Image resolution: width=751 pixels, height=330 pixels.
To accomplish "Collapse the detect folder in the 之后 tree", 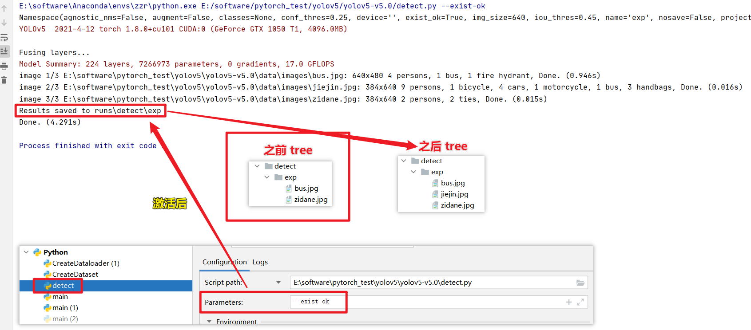I will [404, 161].
